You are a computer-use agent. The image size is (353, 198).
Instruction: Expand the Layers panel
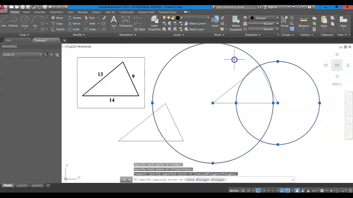pos(178,35)
